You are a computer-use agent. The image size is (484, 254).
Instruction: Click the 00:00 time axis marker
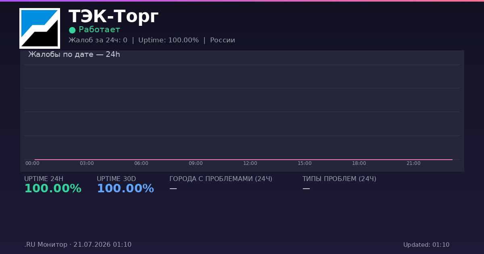point(32,163)
